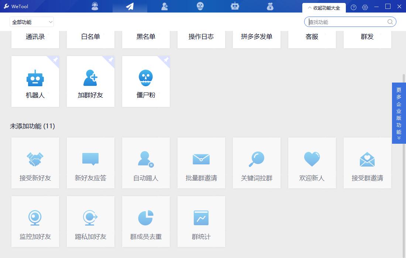The image size is (406, 258).
Task: Unpin the 机器人 tile pin corner
Action: pos(55,60)
